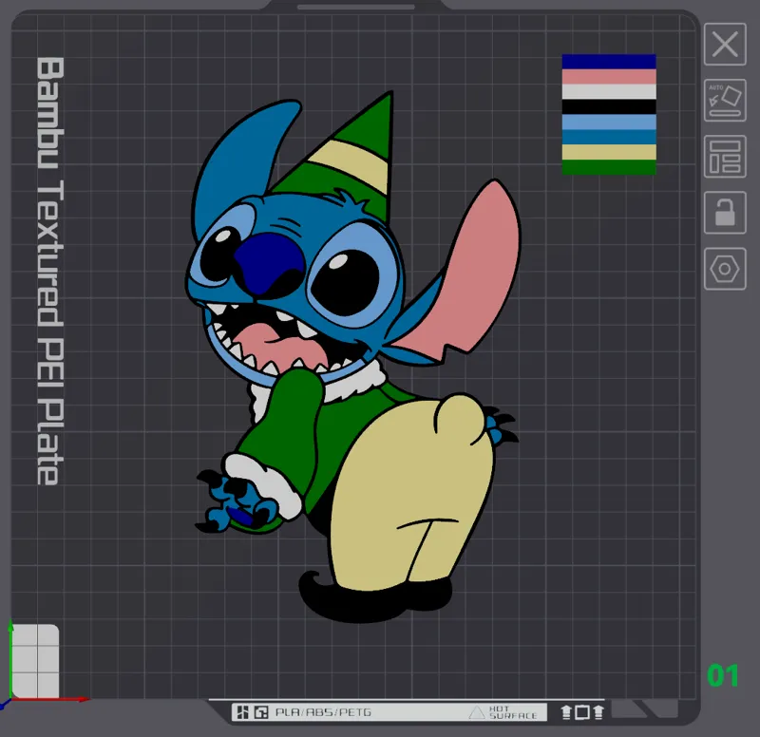Click the up arrows icon in bottom bar

582,712
